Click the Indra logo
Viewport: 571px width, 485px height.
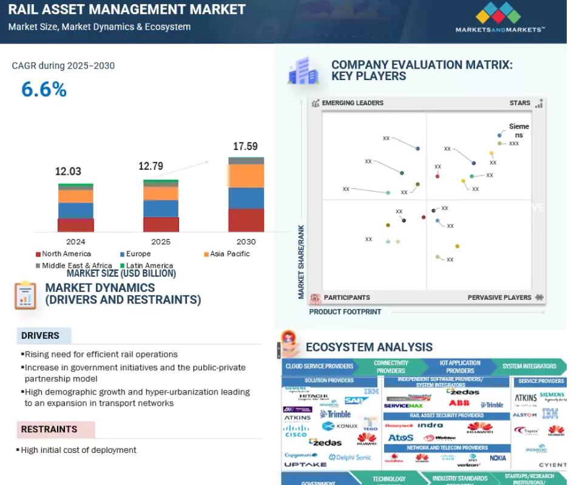(x=430, y=426)
